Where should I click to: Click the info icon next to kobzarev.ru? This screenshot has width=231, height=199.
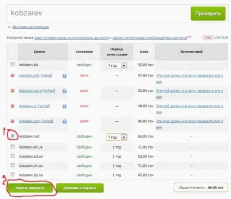(x=64, y=106)
